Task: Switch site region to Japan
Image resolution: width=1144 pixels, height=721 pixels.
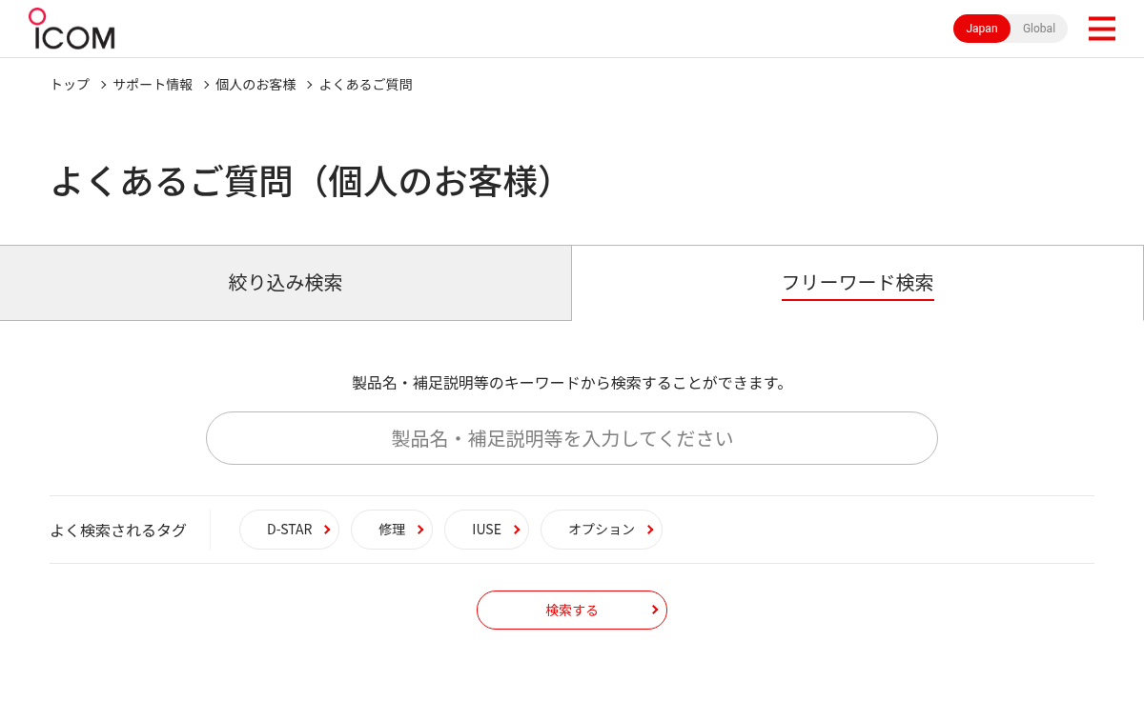Action: (982, 29)
